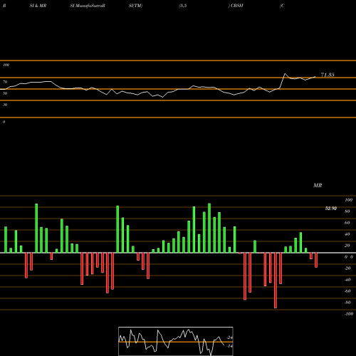The height and width of the screenshot is (356, 356).
Task: Click the -24 label in mini chart
Action: click(x=229, y=337)
